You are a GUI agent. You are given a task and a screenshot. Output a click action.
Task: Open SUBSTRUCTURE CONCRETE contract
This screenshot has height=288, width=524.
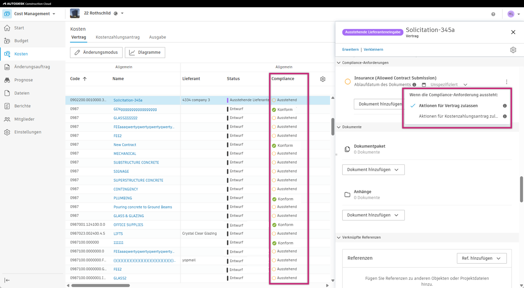[136, 163]
